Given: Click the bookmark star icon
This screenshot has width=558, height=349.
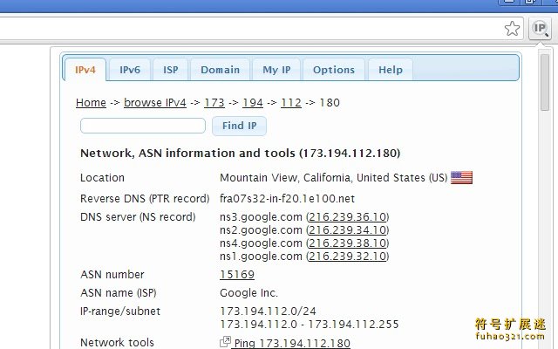Looking at the screenshot, I should point(512,29).
